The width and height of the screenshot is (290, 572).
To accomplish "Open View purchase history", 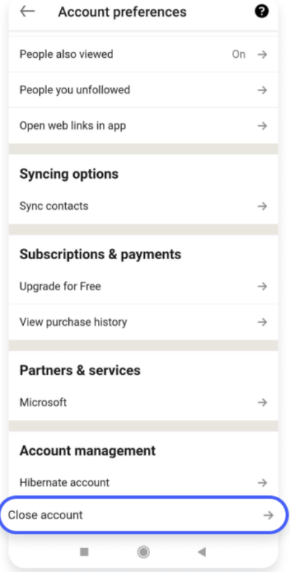I will (143, 322).
